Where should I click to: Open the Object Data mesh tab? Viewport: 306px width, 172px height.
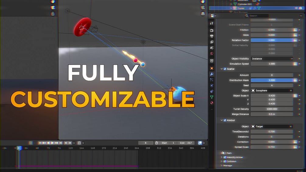tap(212, 97)
